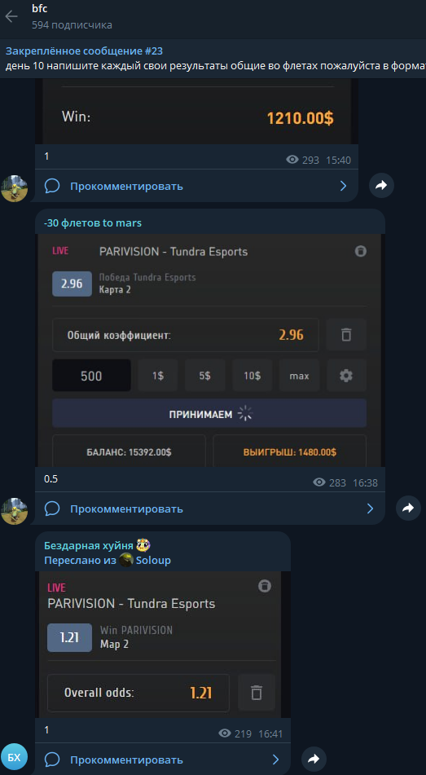Click the 500 stake input field
Image resolution: width=426 pixels, height=775 pixels.
click(91, 376)
